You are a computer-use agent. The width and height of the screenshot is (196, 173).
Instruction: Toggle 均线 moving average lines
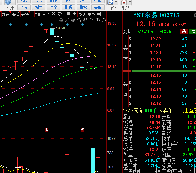tap(51, 14)
